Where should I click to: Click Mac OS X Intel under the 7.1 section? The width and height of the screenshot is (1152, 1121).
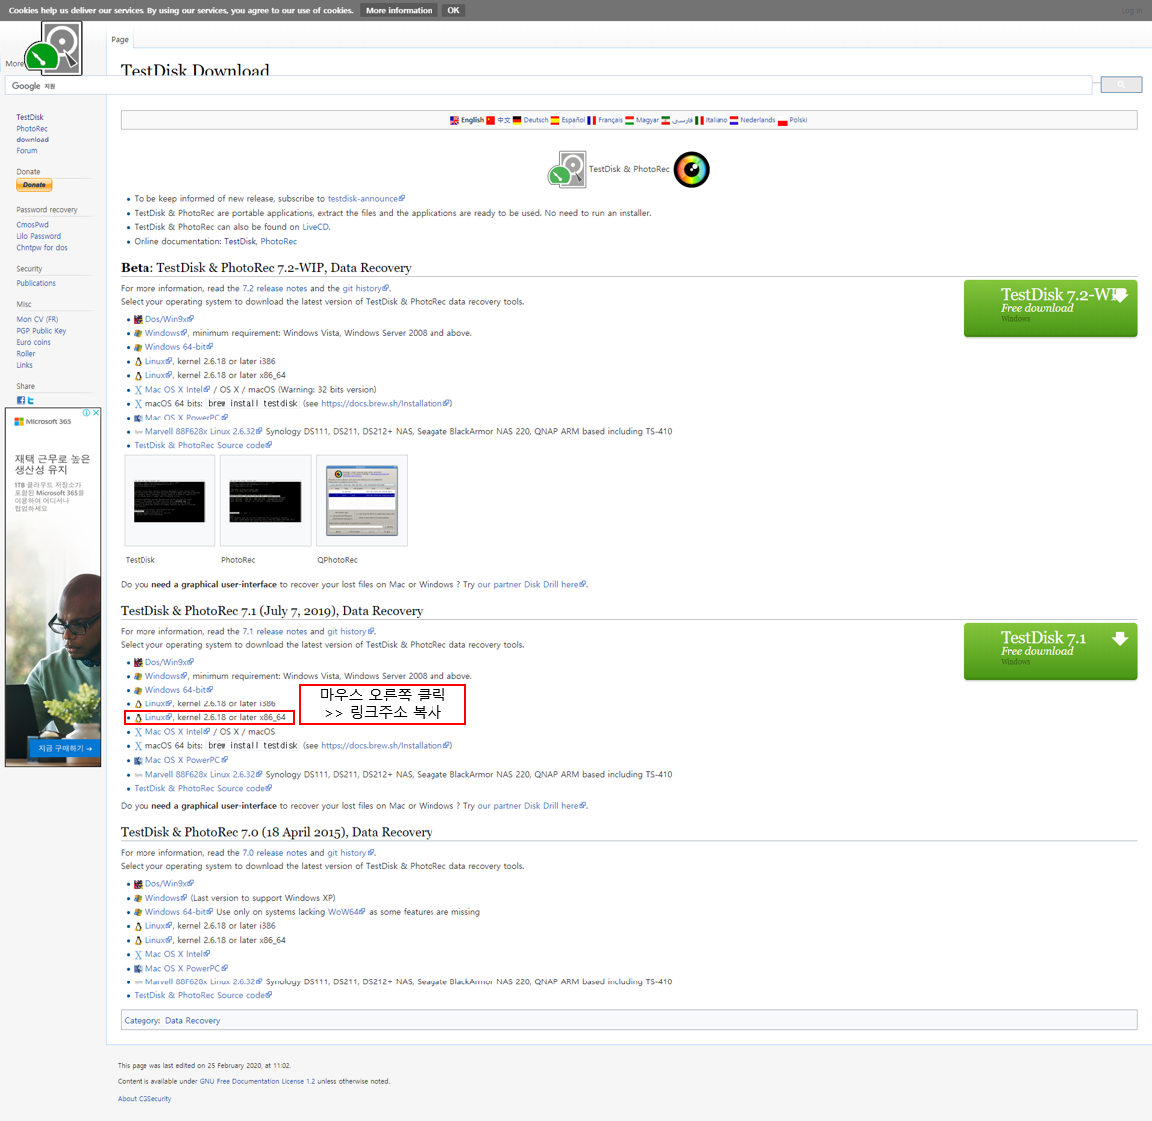coord(177,732)
